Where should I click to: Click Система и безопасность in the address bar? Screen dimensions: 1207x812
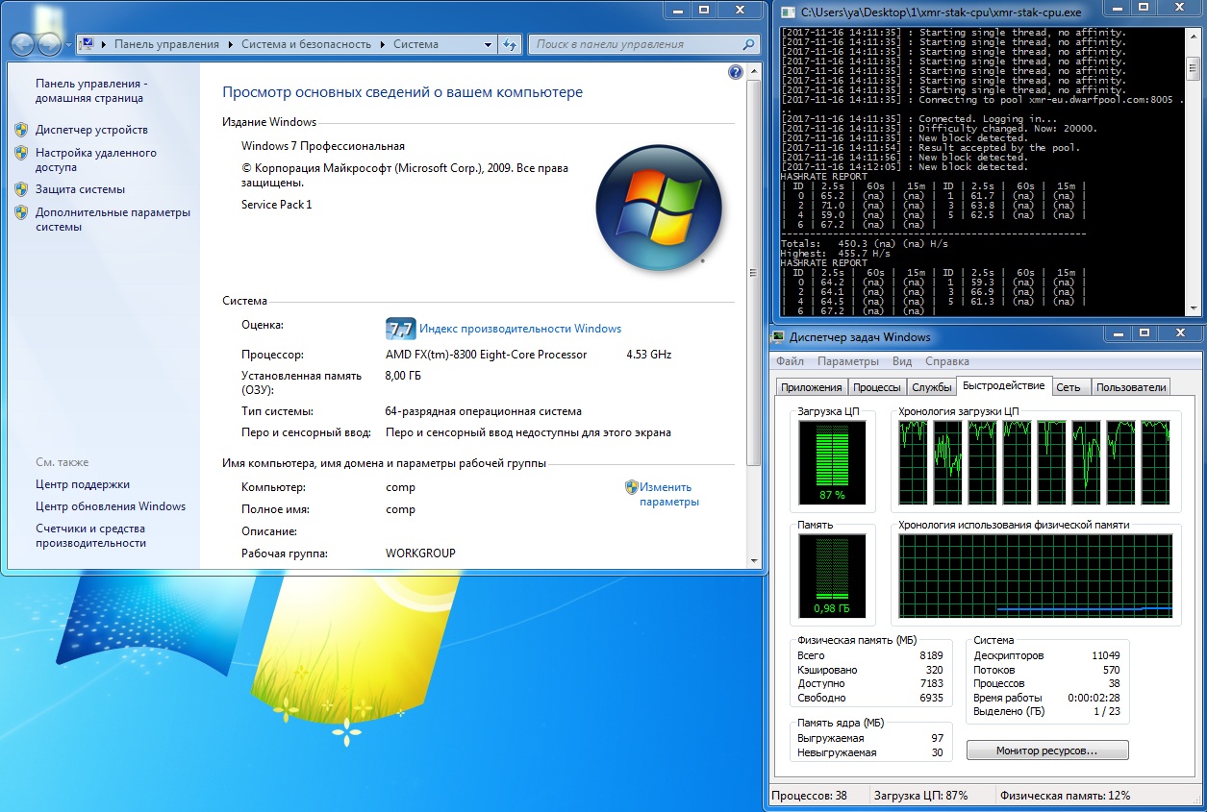pos(306,44)
